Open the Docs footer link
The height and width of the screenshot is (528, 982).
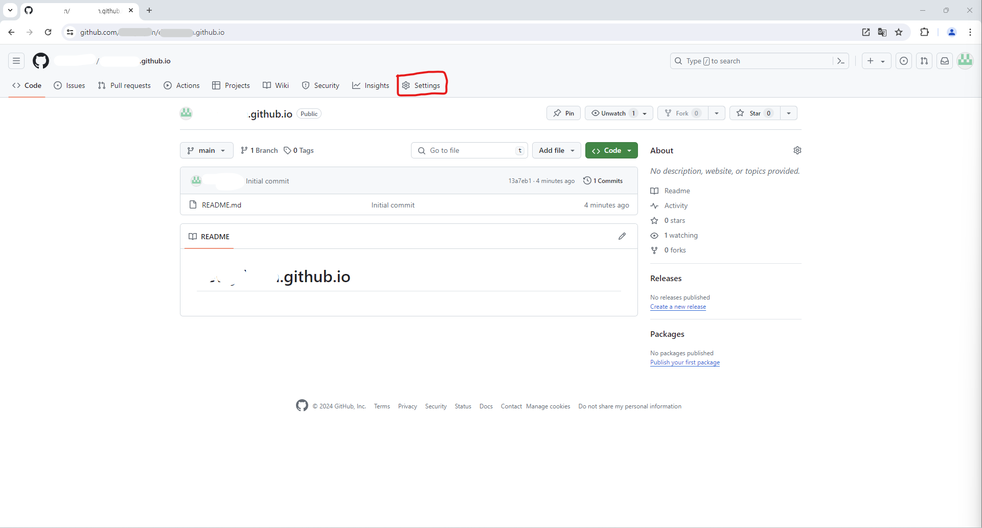486,406
